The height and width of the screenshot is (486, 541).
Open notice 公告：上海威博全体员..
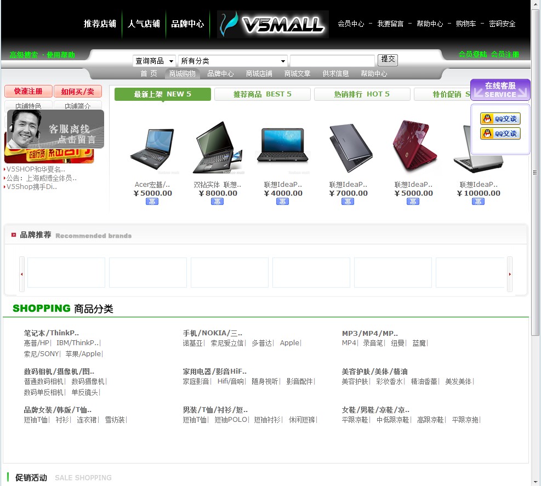[x=42, y=178]
